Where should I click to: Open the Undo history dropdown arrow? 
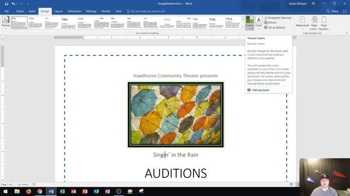coord(17,4)
